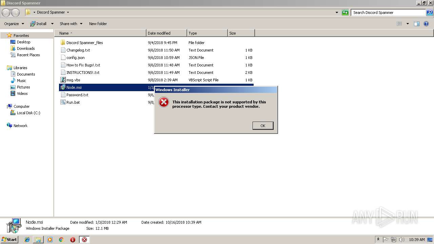Click OK in the Windows Installer dialog
This screenshot has width=434, height=244.
point(263,126)
